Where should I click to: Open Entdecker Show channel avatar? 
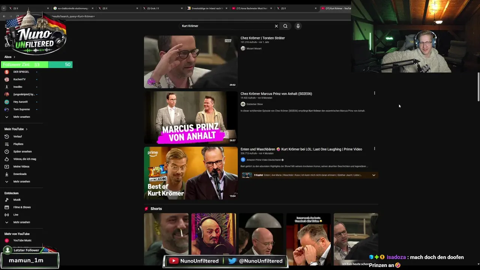pyautogui.click(x=243, y=104)
